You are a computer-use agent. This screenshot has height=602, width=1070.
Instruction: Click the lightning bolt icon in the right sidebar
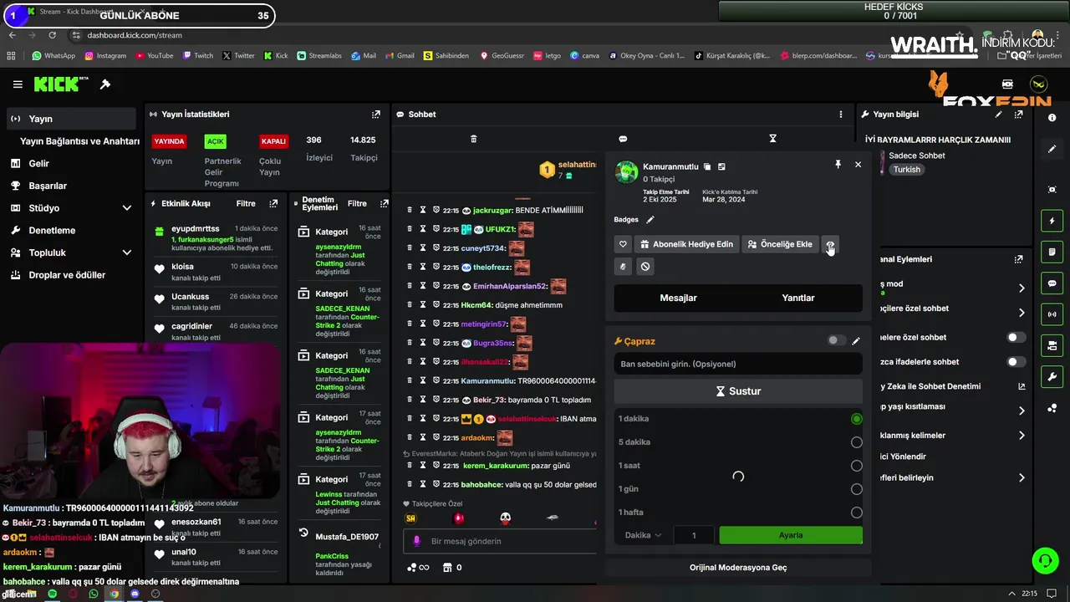point(1052,221)
